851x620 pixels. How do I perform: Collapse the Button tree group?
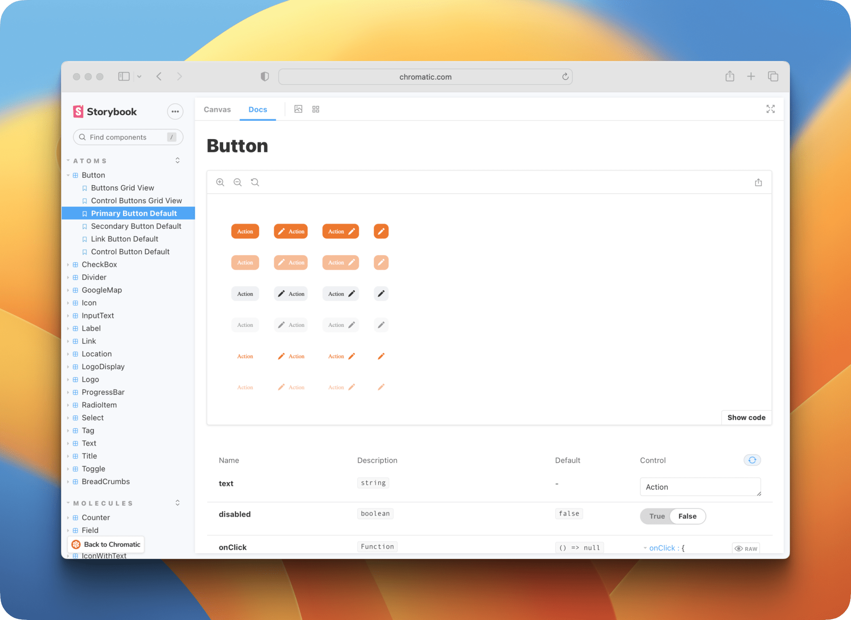[x=68, y=175]
